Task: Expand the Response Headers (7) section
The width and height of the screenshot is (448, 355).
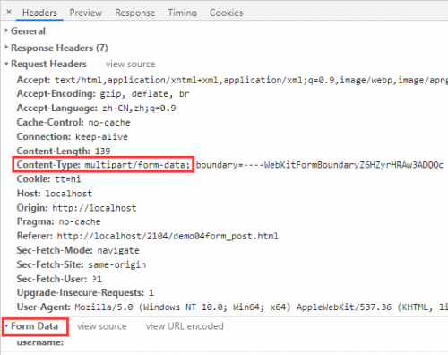Action: [56, 48]
